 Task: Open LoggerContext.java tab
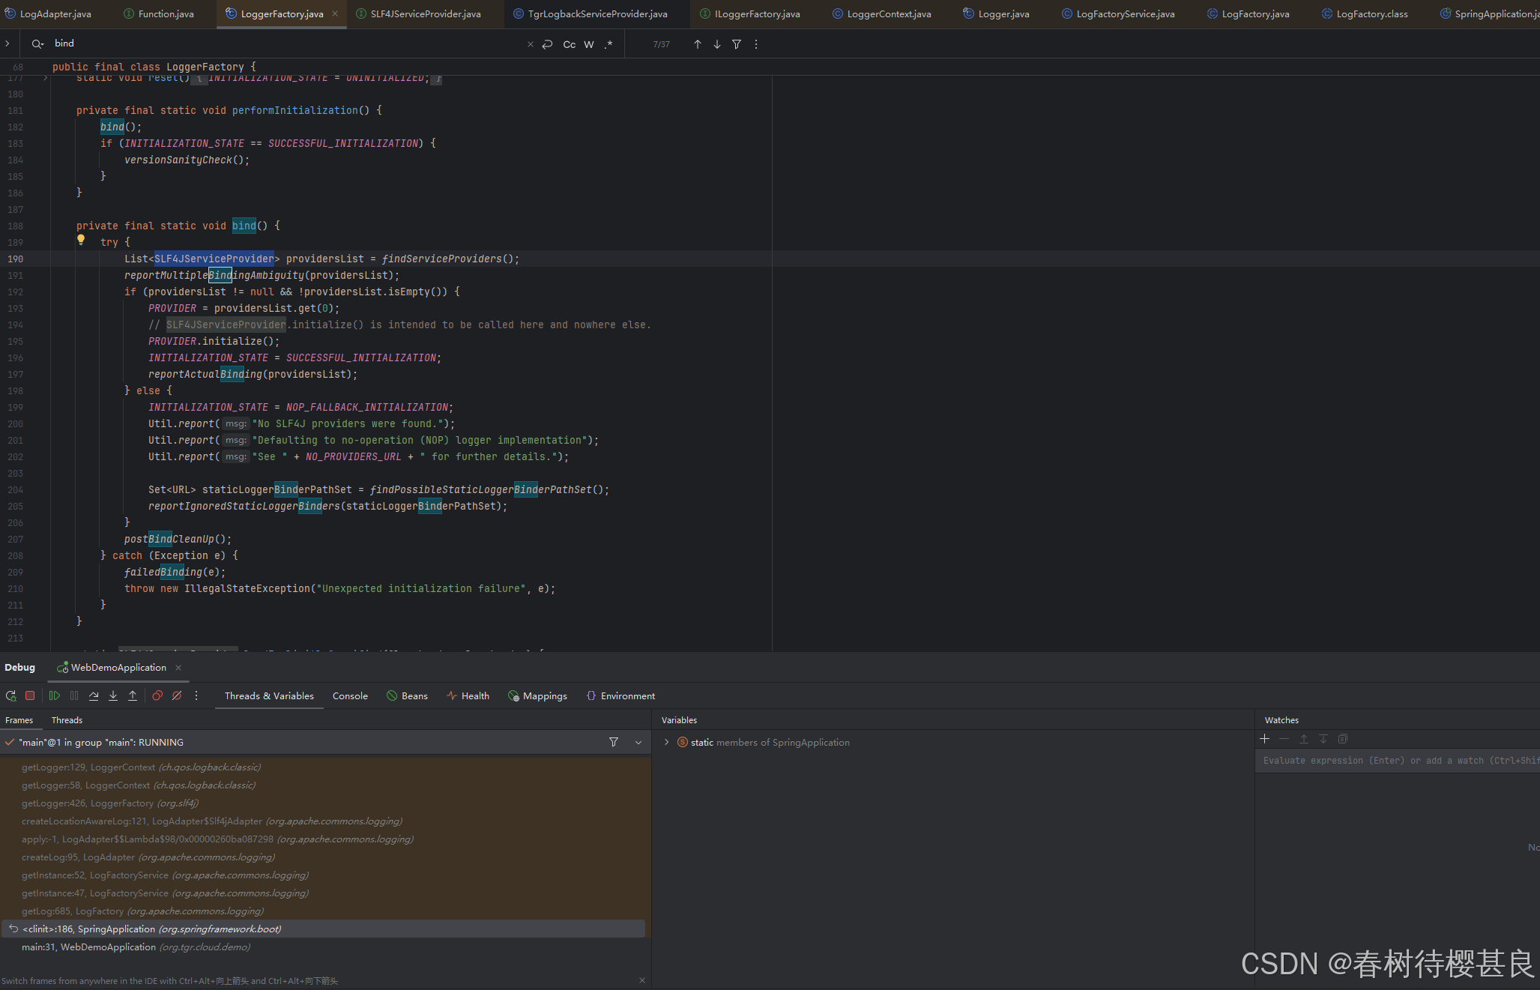point(881,13)
